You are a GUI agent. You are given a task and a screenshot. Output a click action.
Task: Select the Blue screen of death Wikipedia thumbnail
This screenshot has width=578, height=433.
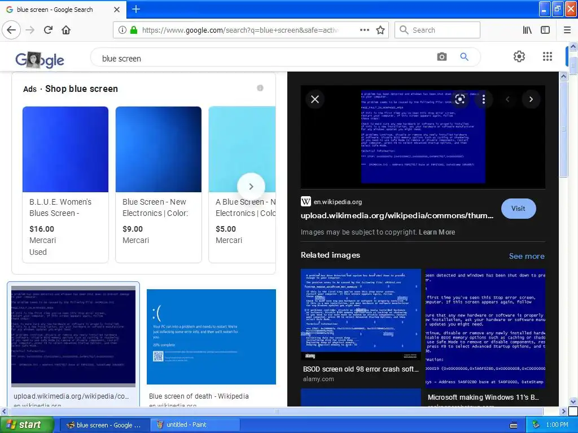pos(211,337)
